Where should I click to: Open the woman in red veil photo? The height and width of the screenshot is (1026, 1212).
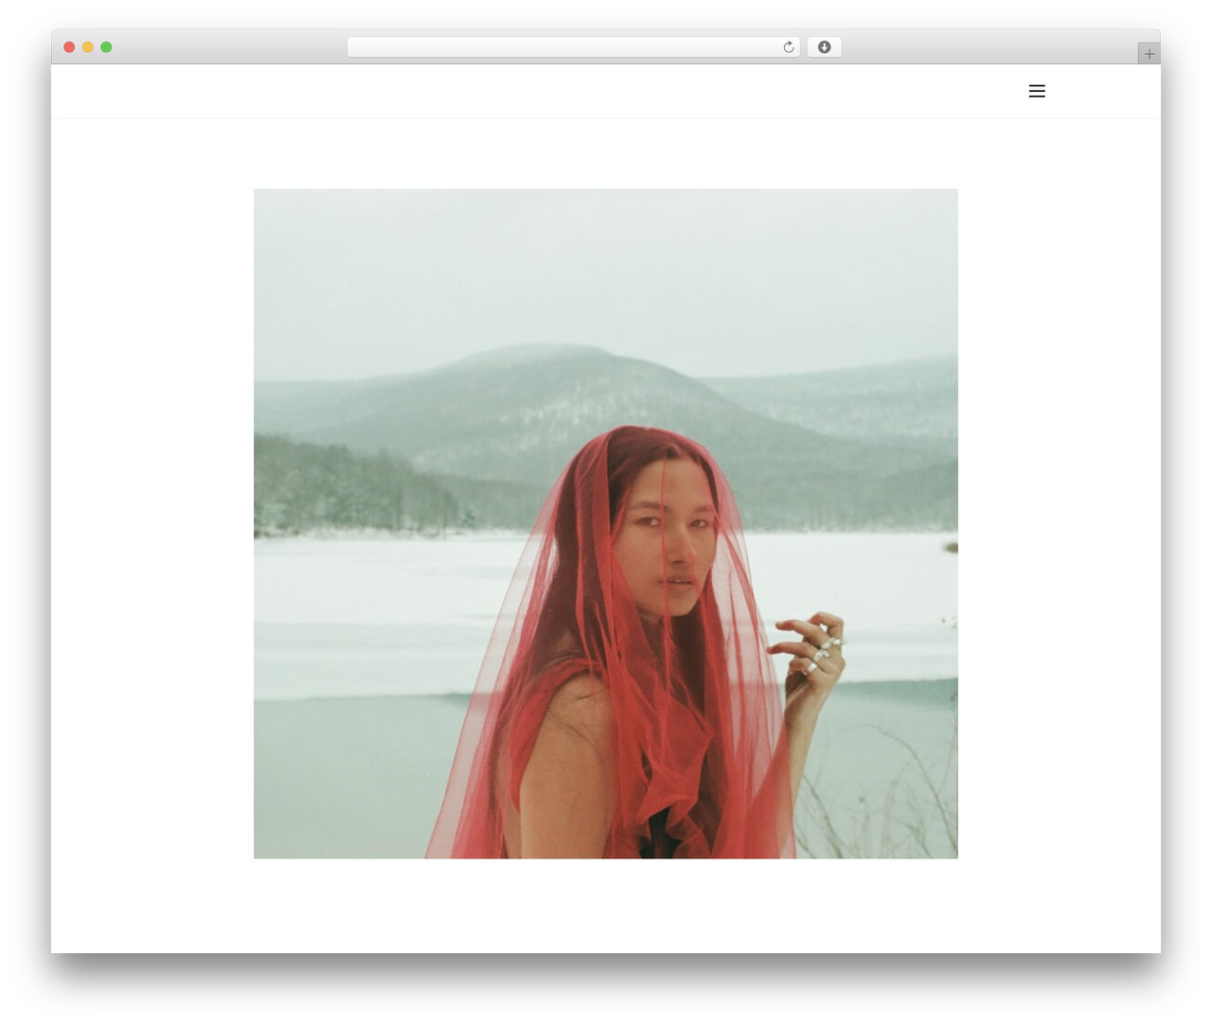(606, 523)
